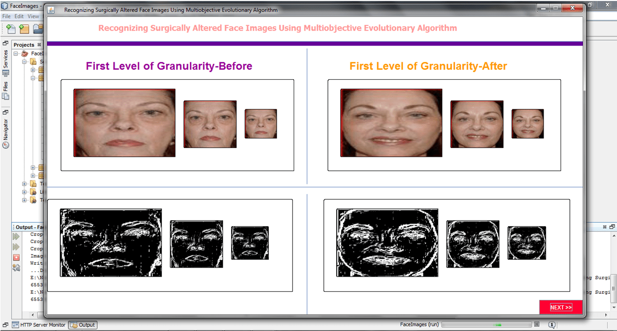Image resolution: width=617 pixels, height=331 pixels.
Task: Switch to the Output tab at the bottom
Action: pyautogui.click(x=82, y=325)
